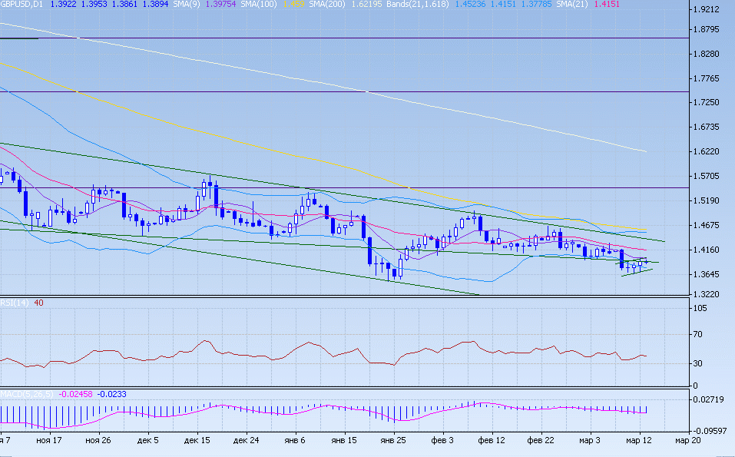Select the 'янв 25' date label
This screenshot has height=457, width=735.
click(393, 441)
